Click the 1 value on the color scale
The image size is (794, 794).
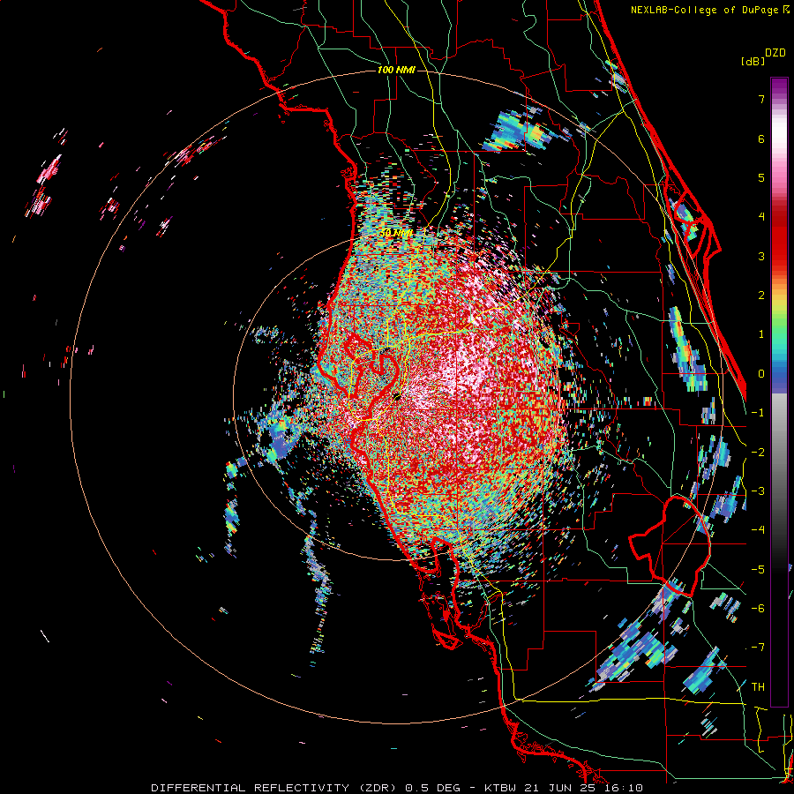761,334
